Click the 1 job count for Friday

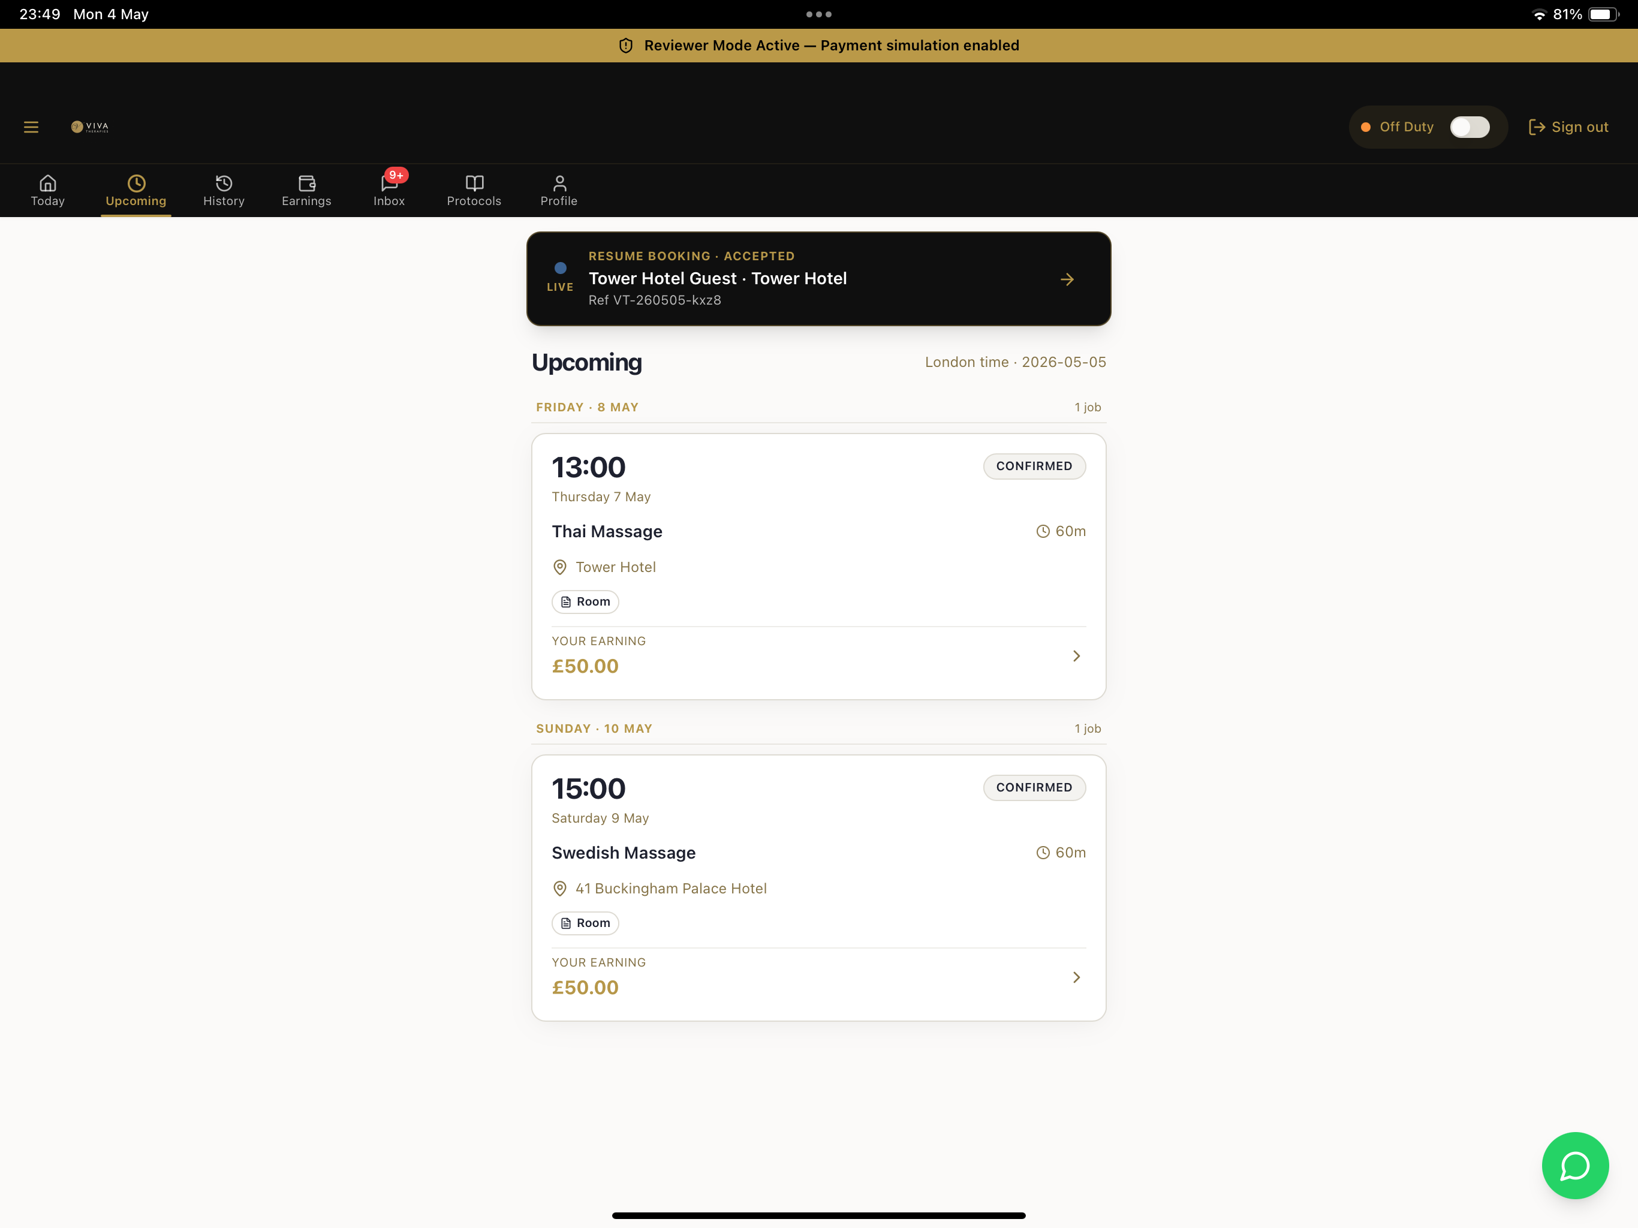(x=1088, y=407)
